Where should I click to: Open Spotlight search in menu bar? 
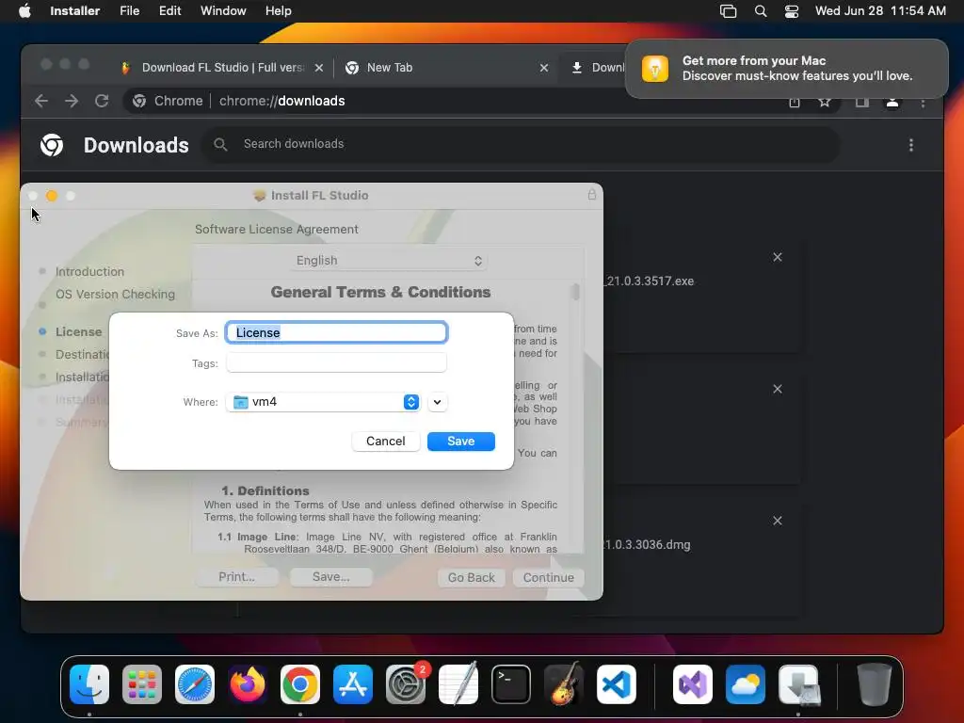tap(761, 10)
